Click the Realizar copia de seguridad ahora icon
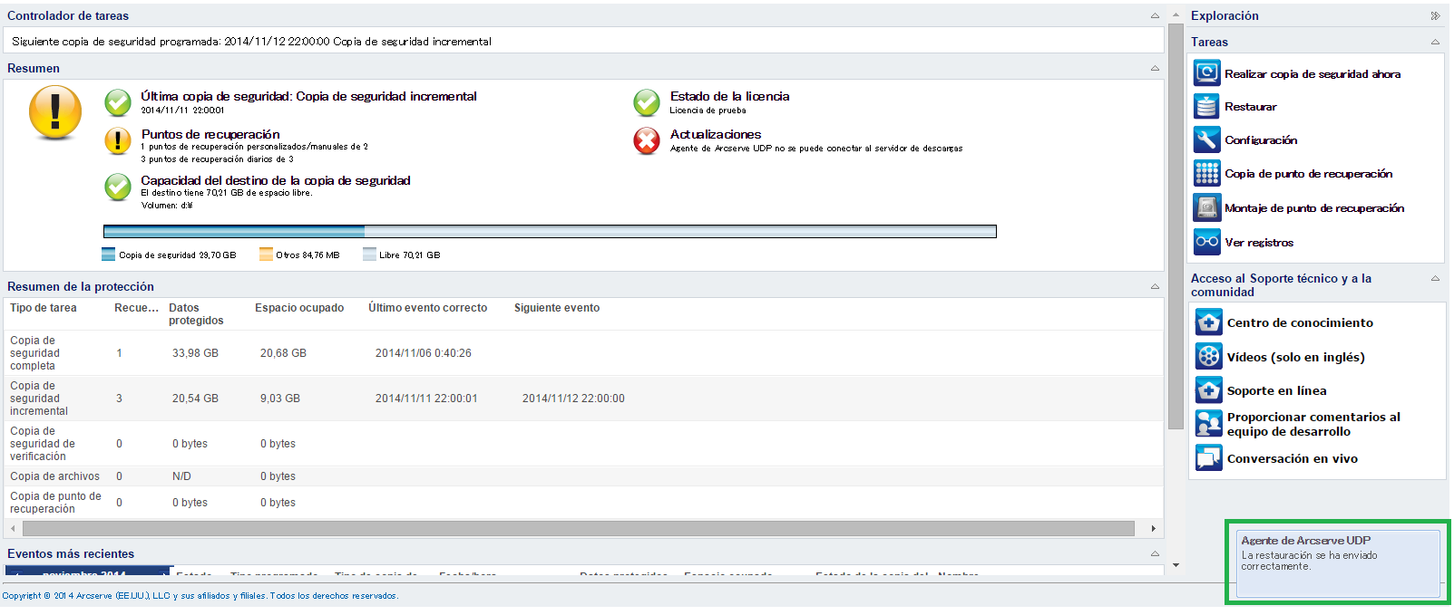The image size is (1454, 615). 1206,72
